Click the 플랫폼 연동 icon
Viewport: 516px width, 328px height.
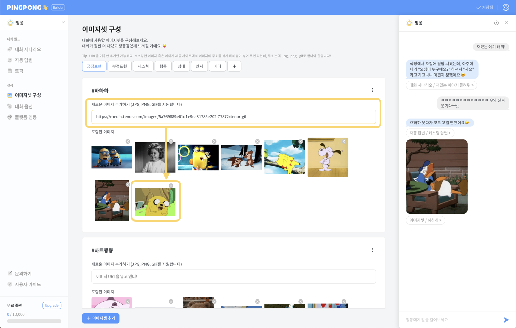coord(10,117)
